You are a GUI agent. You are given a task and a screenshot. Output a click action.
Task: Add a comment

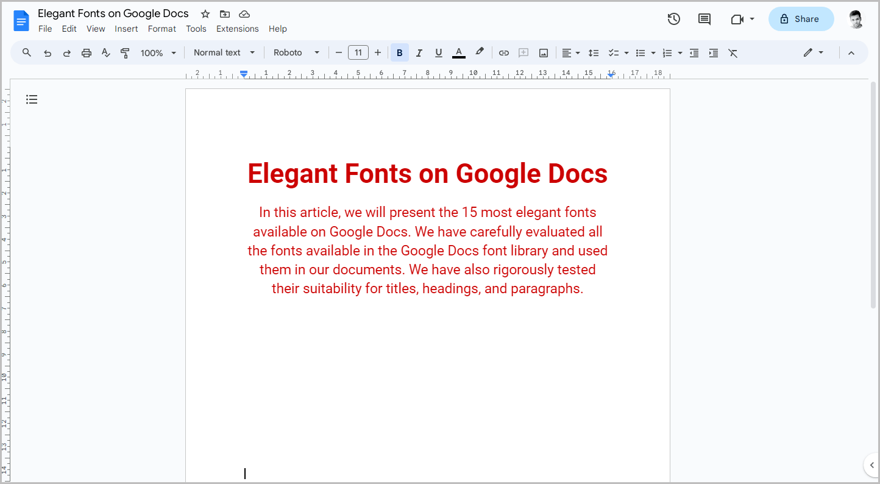(523, 52)
